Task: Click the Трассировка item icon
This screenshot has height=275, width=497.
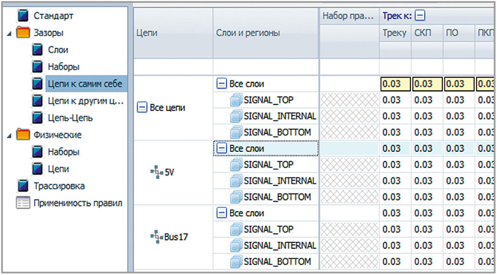Action: click(x=23, y=186)
